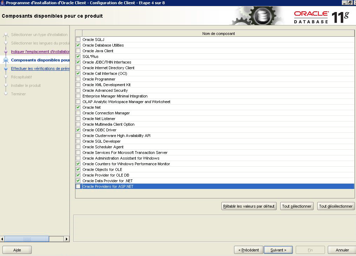
Task: Check the Oracle Net Listener checkbox
Action: [x=78, y=118]
